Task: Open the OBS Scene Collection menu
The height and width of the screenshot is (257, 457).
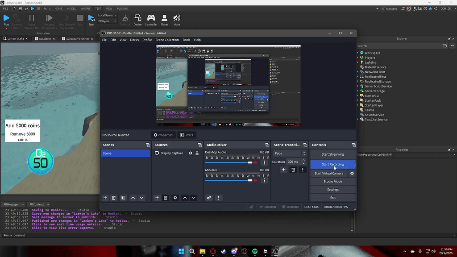Action: click(167, 40)
